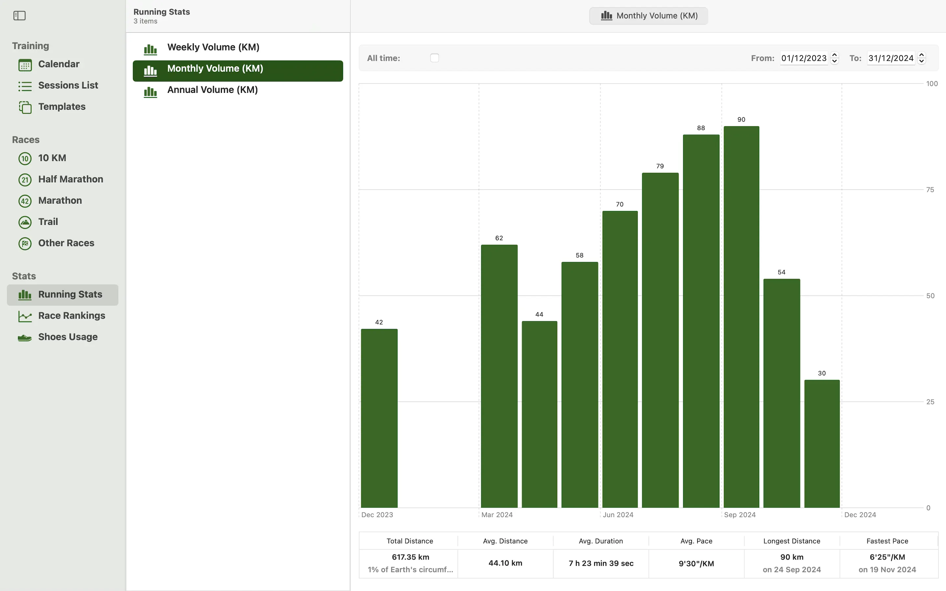Click the Sep 2024 bar labeled 90
946x591 pixels.
click(x=741, y=317)
